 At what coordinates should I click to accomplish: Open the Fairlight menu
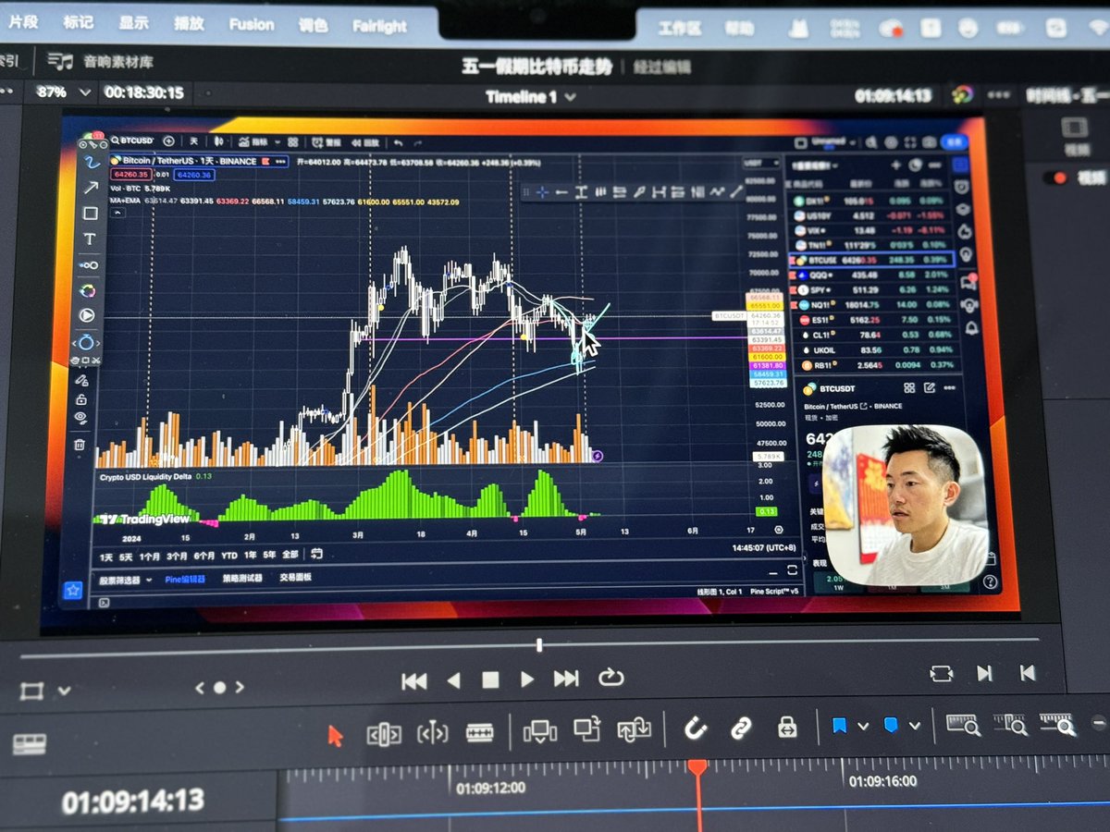coord(379,26)
